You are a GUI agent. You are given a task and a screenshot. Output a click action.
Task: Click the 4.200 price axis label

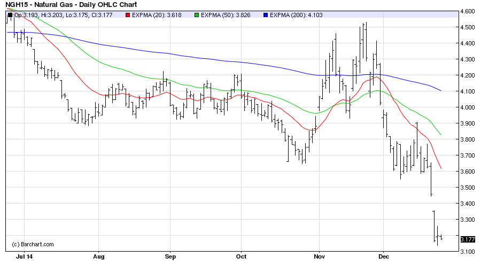468,75
